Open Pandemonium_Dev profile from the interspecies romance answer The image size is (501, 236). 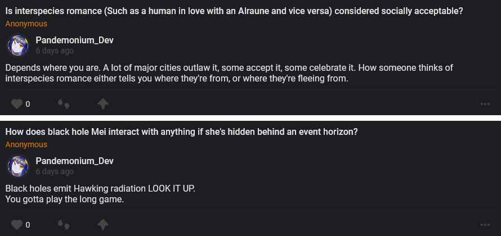pyautogui.click(x=74, y=40)
